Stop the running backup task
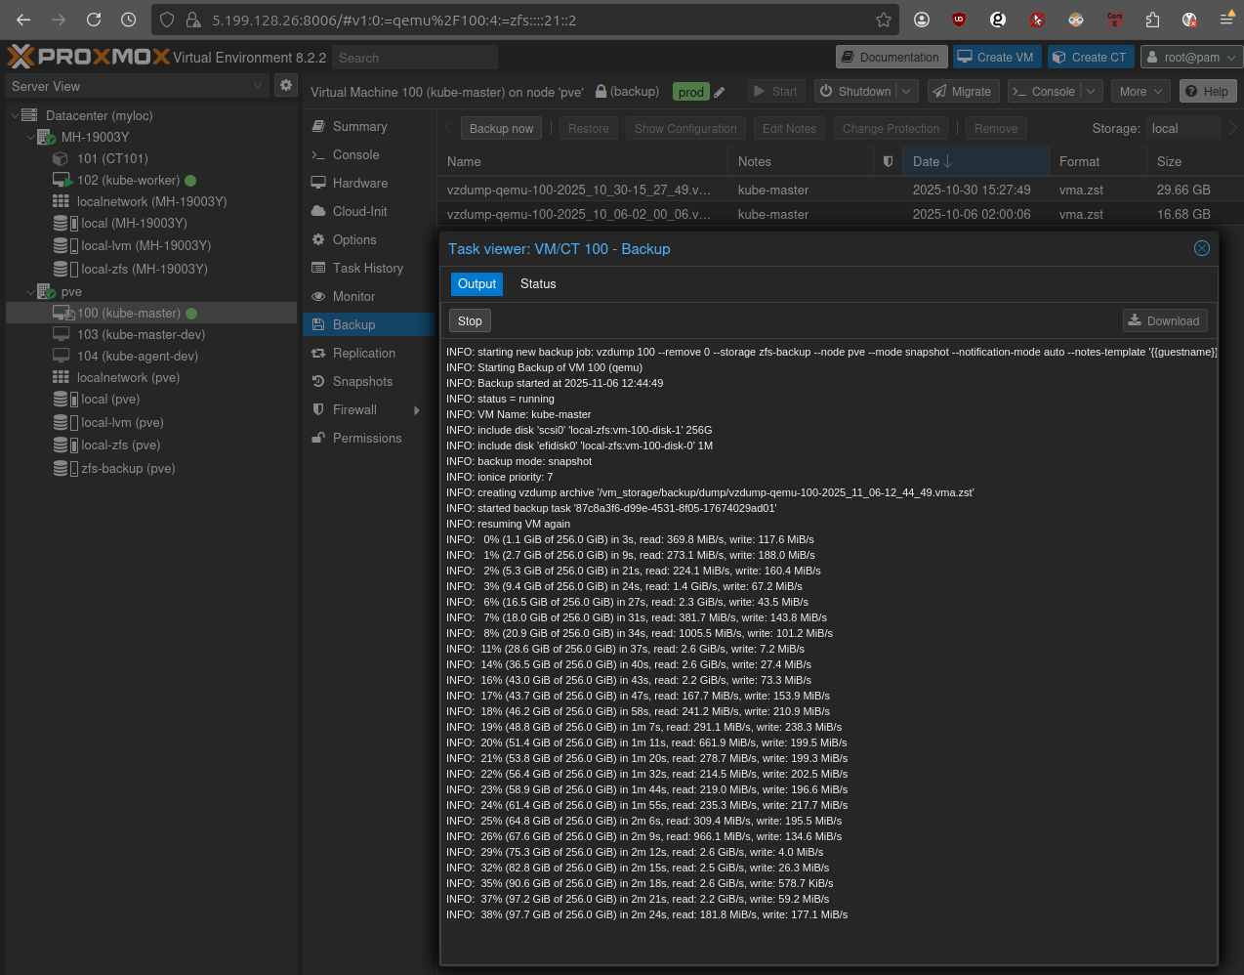Screen dimensions: 1244x975 point(470,321)
